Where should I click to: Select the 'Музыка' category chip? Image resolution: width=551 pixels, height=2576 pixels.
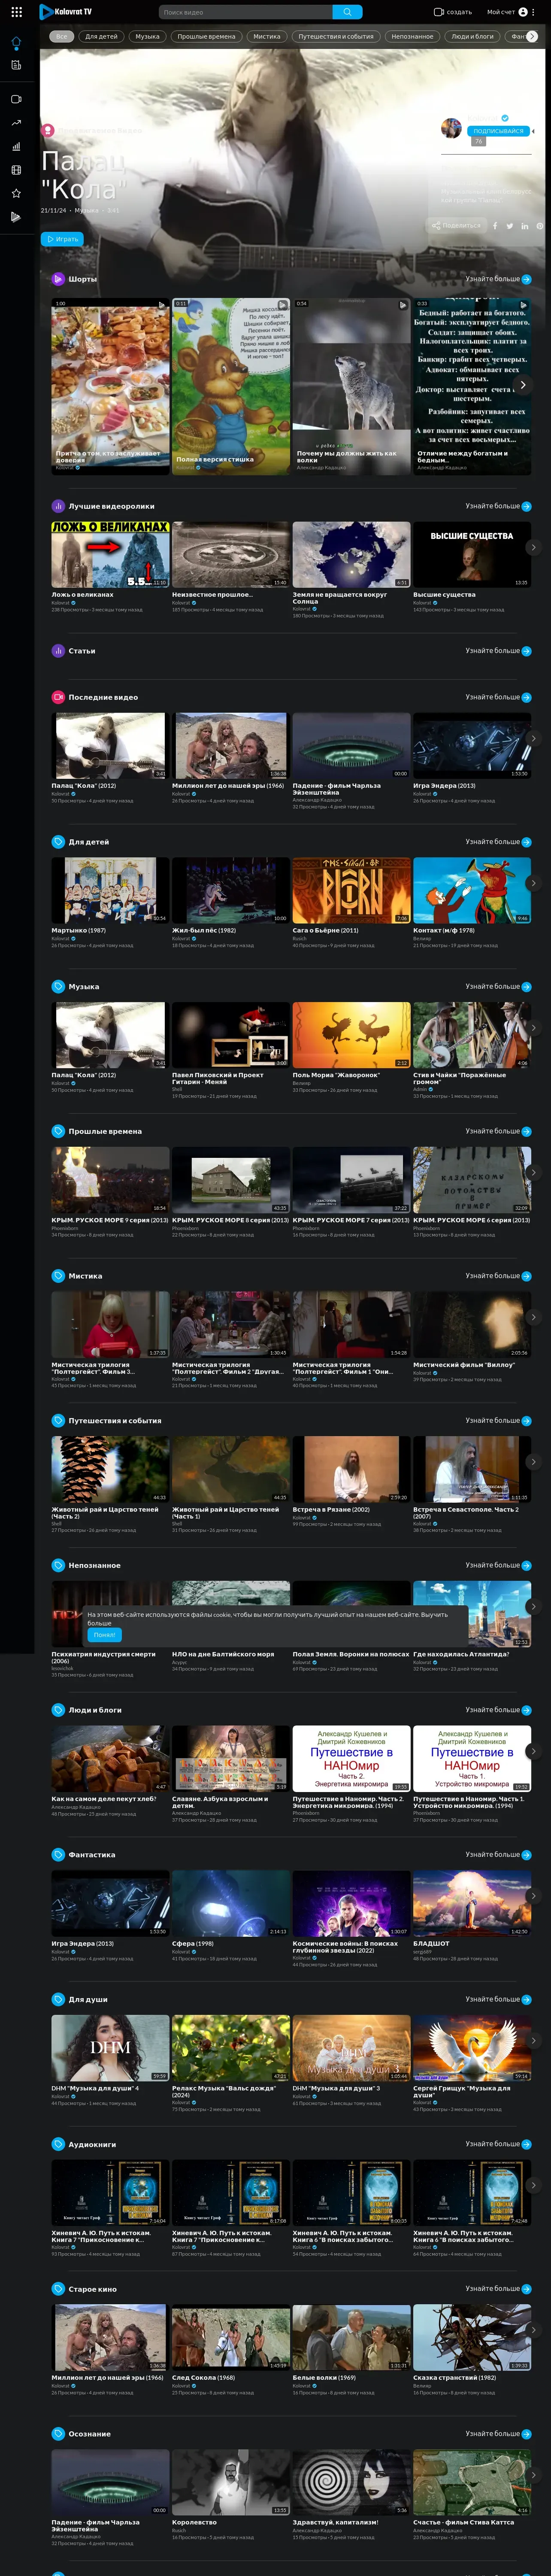click(147, 36)
